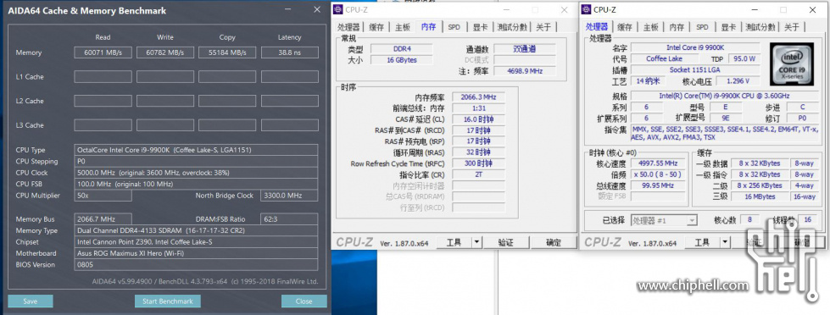Switch to 内存 tab in CPU-Z processor window
This screenshot has height=315, width=830.
677,27
